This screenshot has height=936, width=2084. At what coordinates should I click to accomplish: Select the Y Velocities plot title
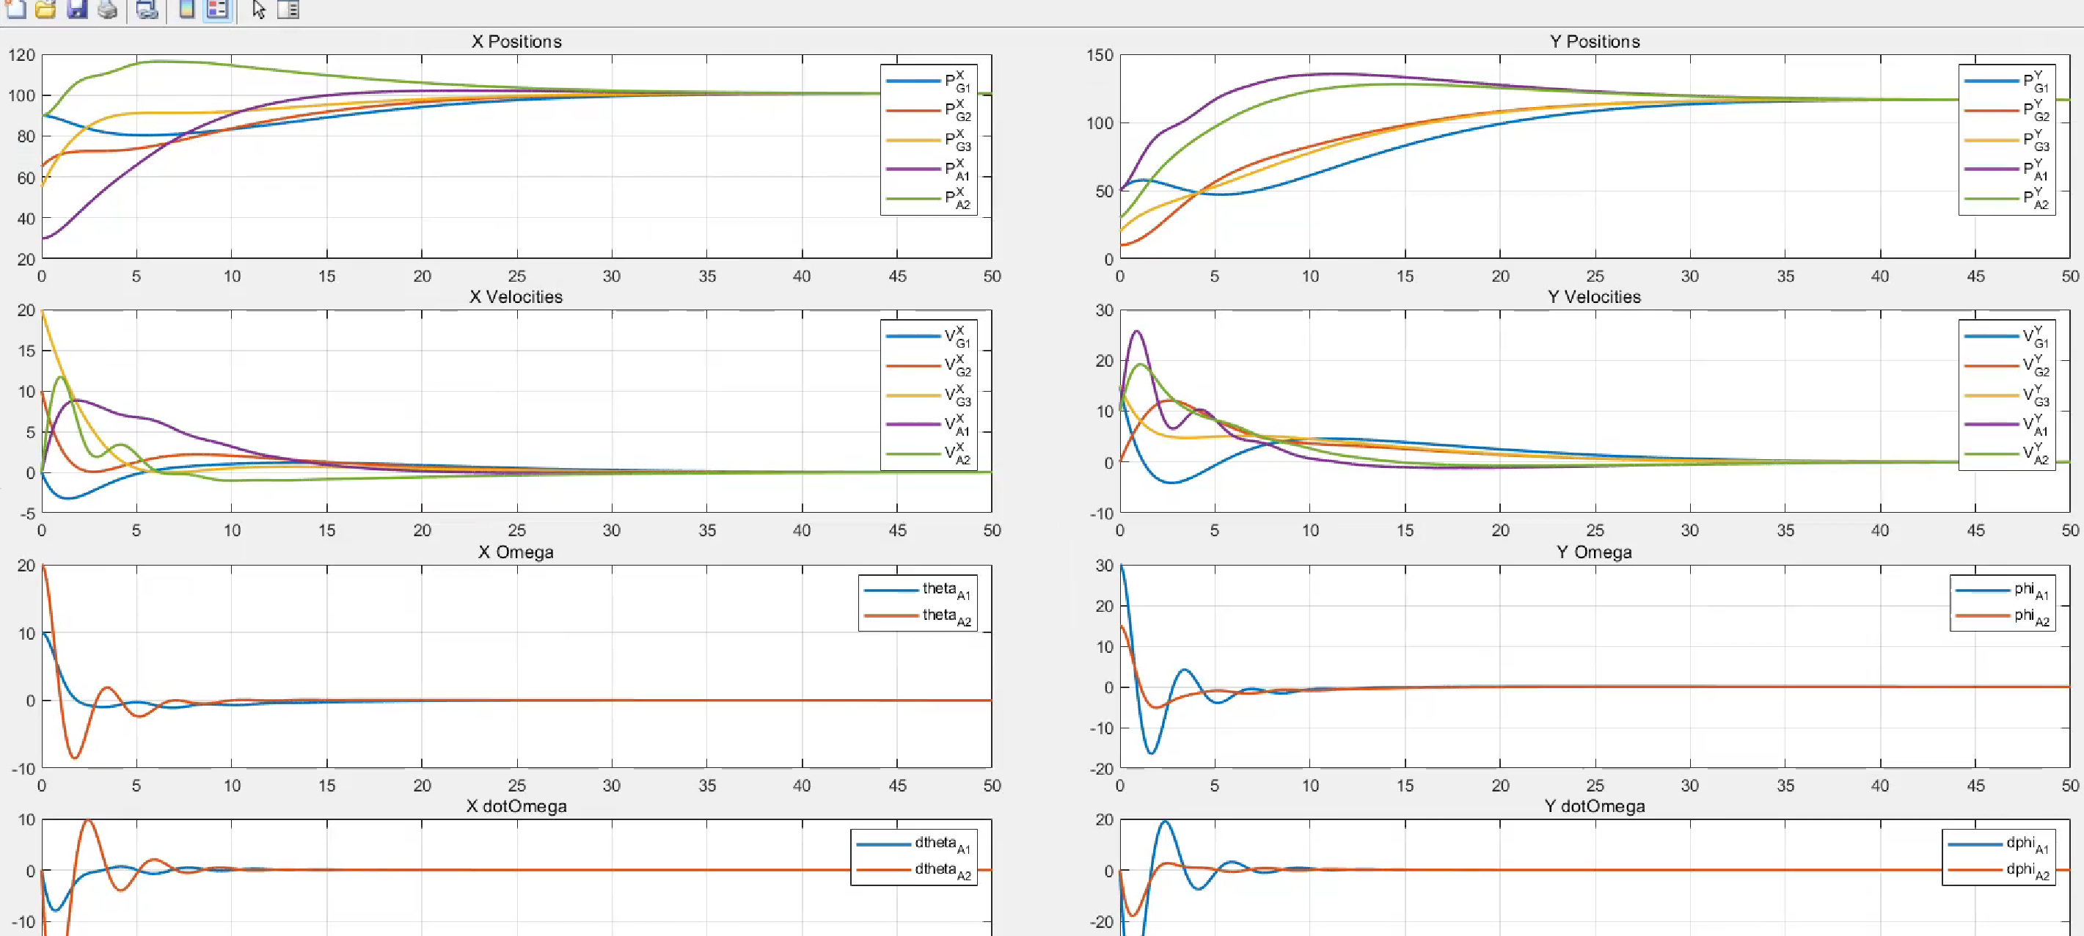(1594, 297)
